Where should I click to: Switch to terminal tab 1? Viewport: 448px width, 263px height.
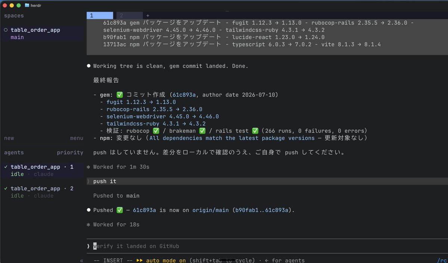(100, 16)
